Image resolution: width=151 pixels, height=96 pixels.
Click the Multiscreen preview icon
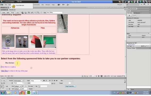point(22,13)
